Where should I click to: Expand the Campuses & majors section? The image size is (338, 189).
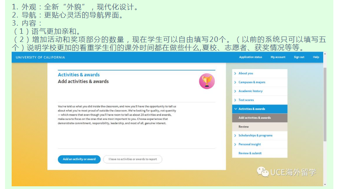tap(251, 82)
